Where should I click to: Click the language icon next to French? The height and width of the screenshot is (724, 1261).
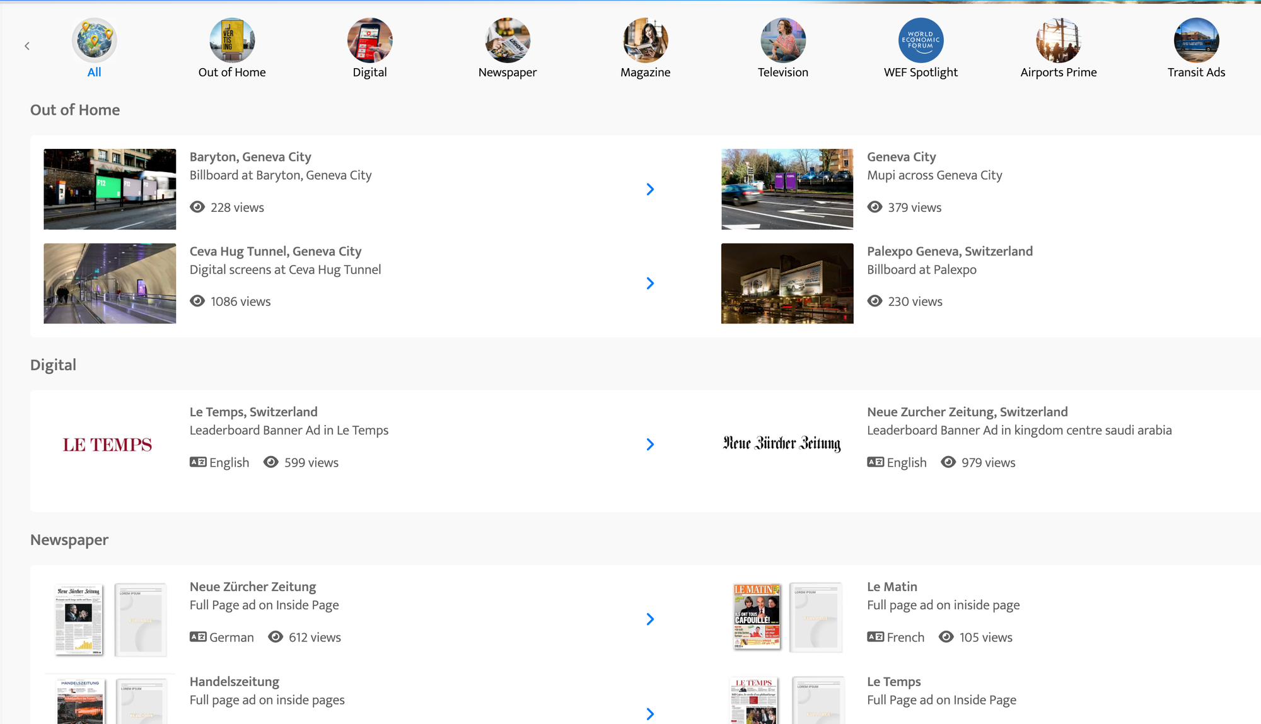875,636
